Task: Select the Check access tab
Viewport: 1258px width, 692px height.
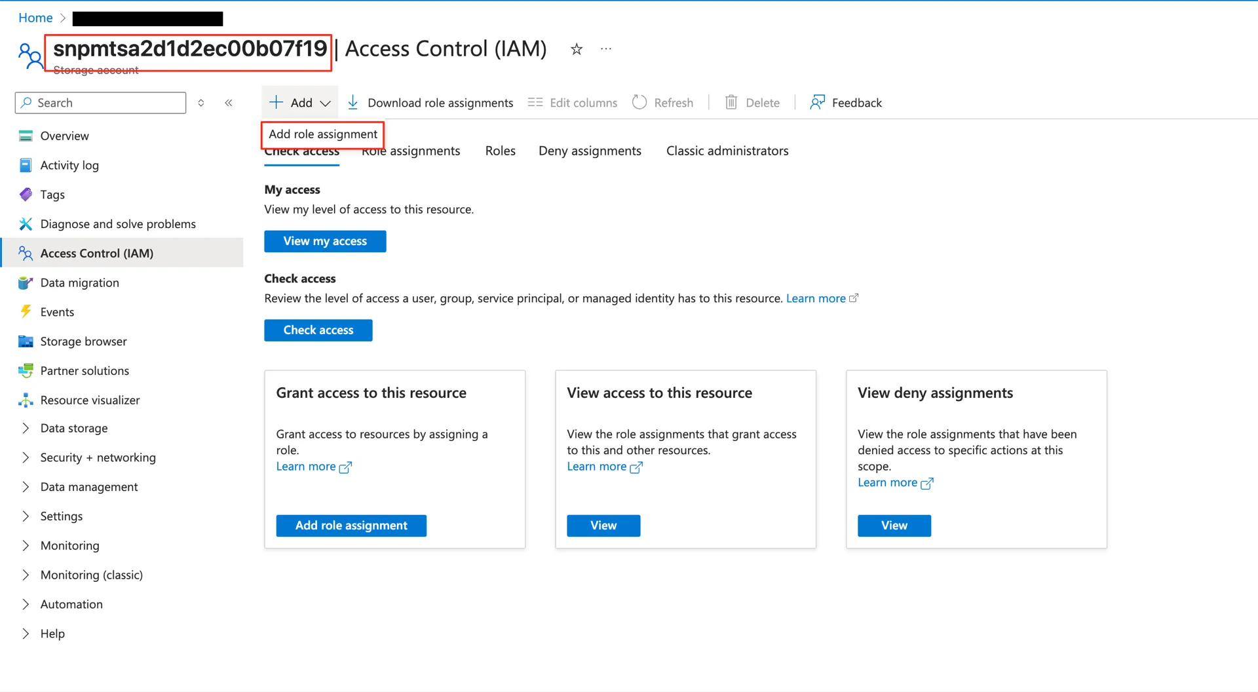Action: pyautogui.click(x=302, y=153)
